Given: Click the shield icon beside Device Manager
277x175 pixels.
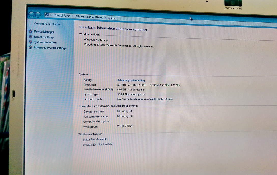Looking at the screenshot, I should [31, 31].
